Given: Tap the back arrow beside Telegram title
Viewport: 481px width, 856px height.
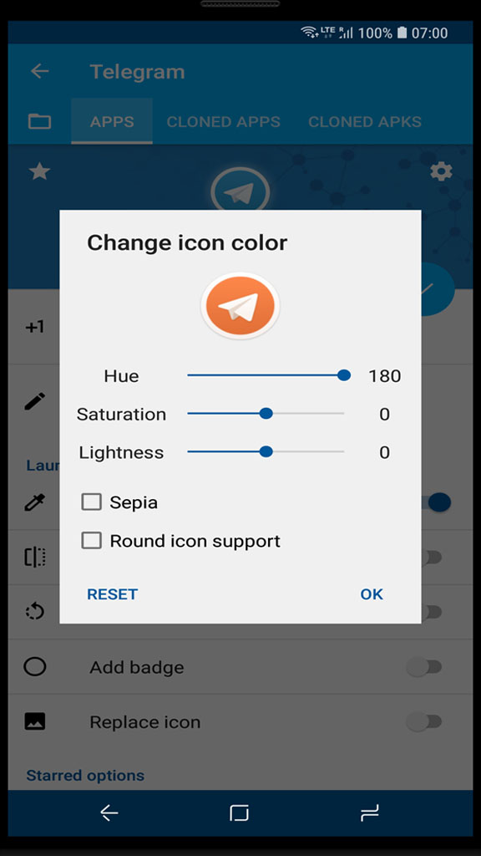Looking at the screenshot, I should coord(40,71).
